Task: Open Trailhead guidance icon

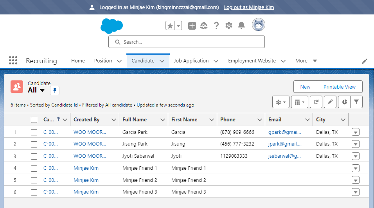Action: click(204, 25)
